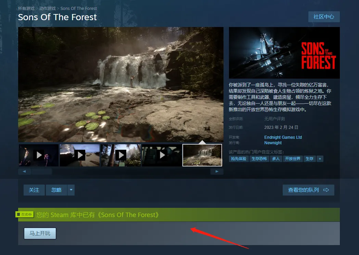Click the plus button to add tags

point(320,159)
